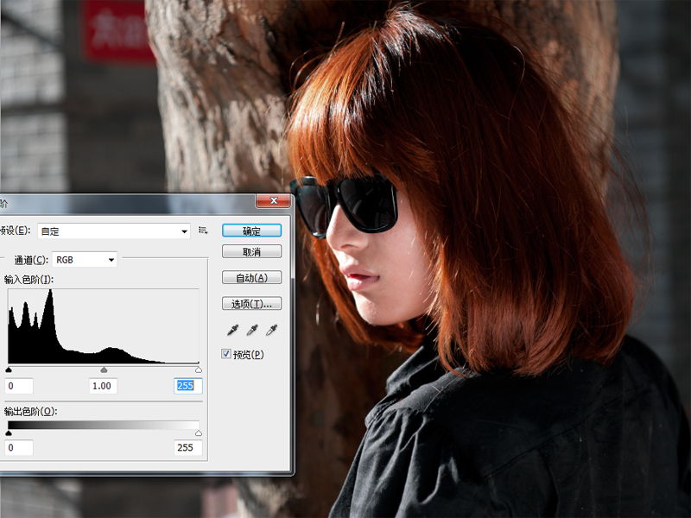Click the input shadow black slider handle
The width and height of the screenshot is (691, 518).
[9, 370]
